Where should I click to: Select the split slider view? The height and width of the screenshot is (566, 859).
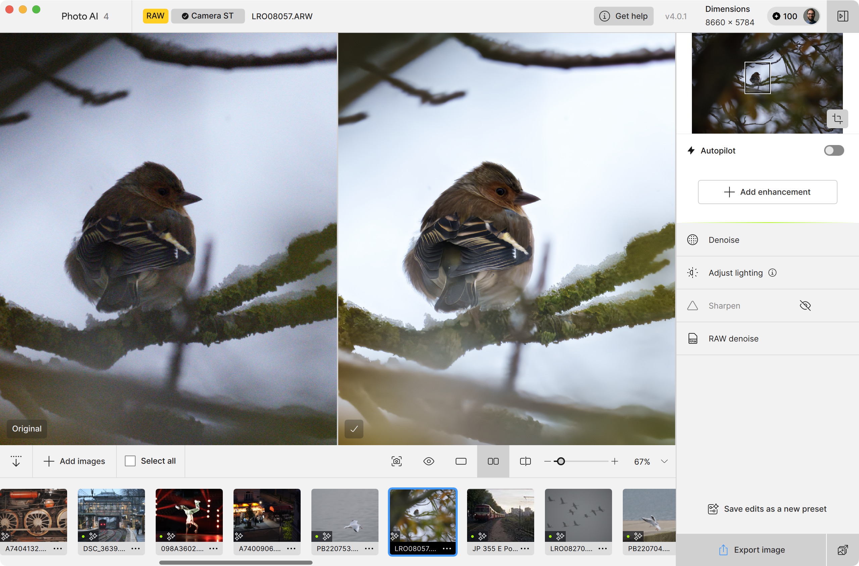[525, 461]
